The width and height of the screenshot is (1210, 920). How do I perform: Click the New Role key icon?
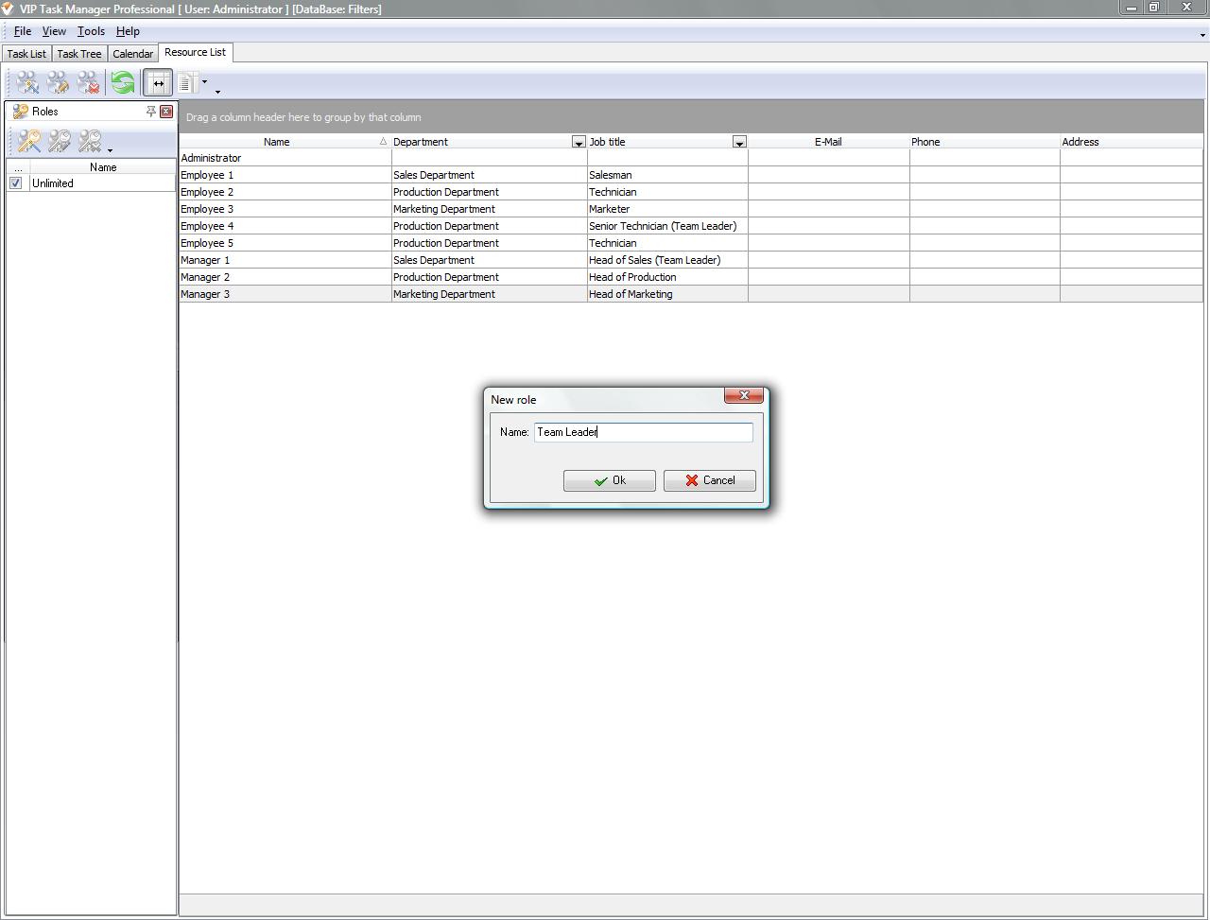coord(29,142)
